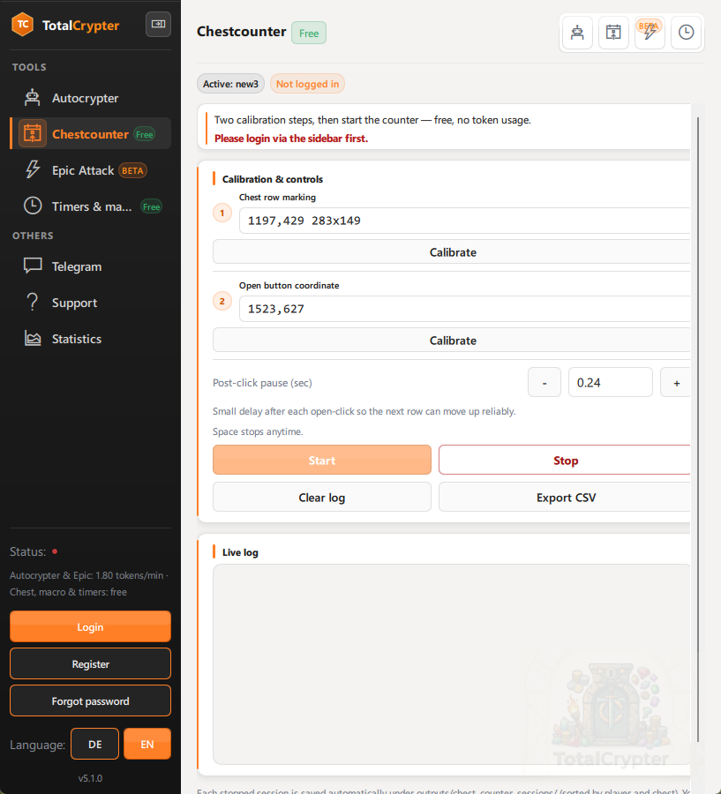This screenshot has width=721, height=794.
Task: Click the Telegram chat bubble icon
Action: [33, 266]
